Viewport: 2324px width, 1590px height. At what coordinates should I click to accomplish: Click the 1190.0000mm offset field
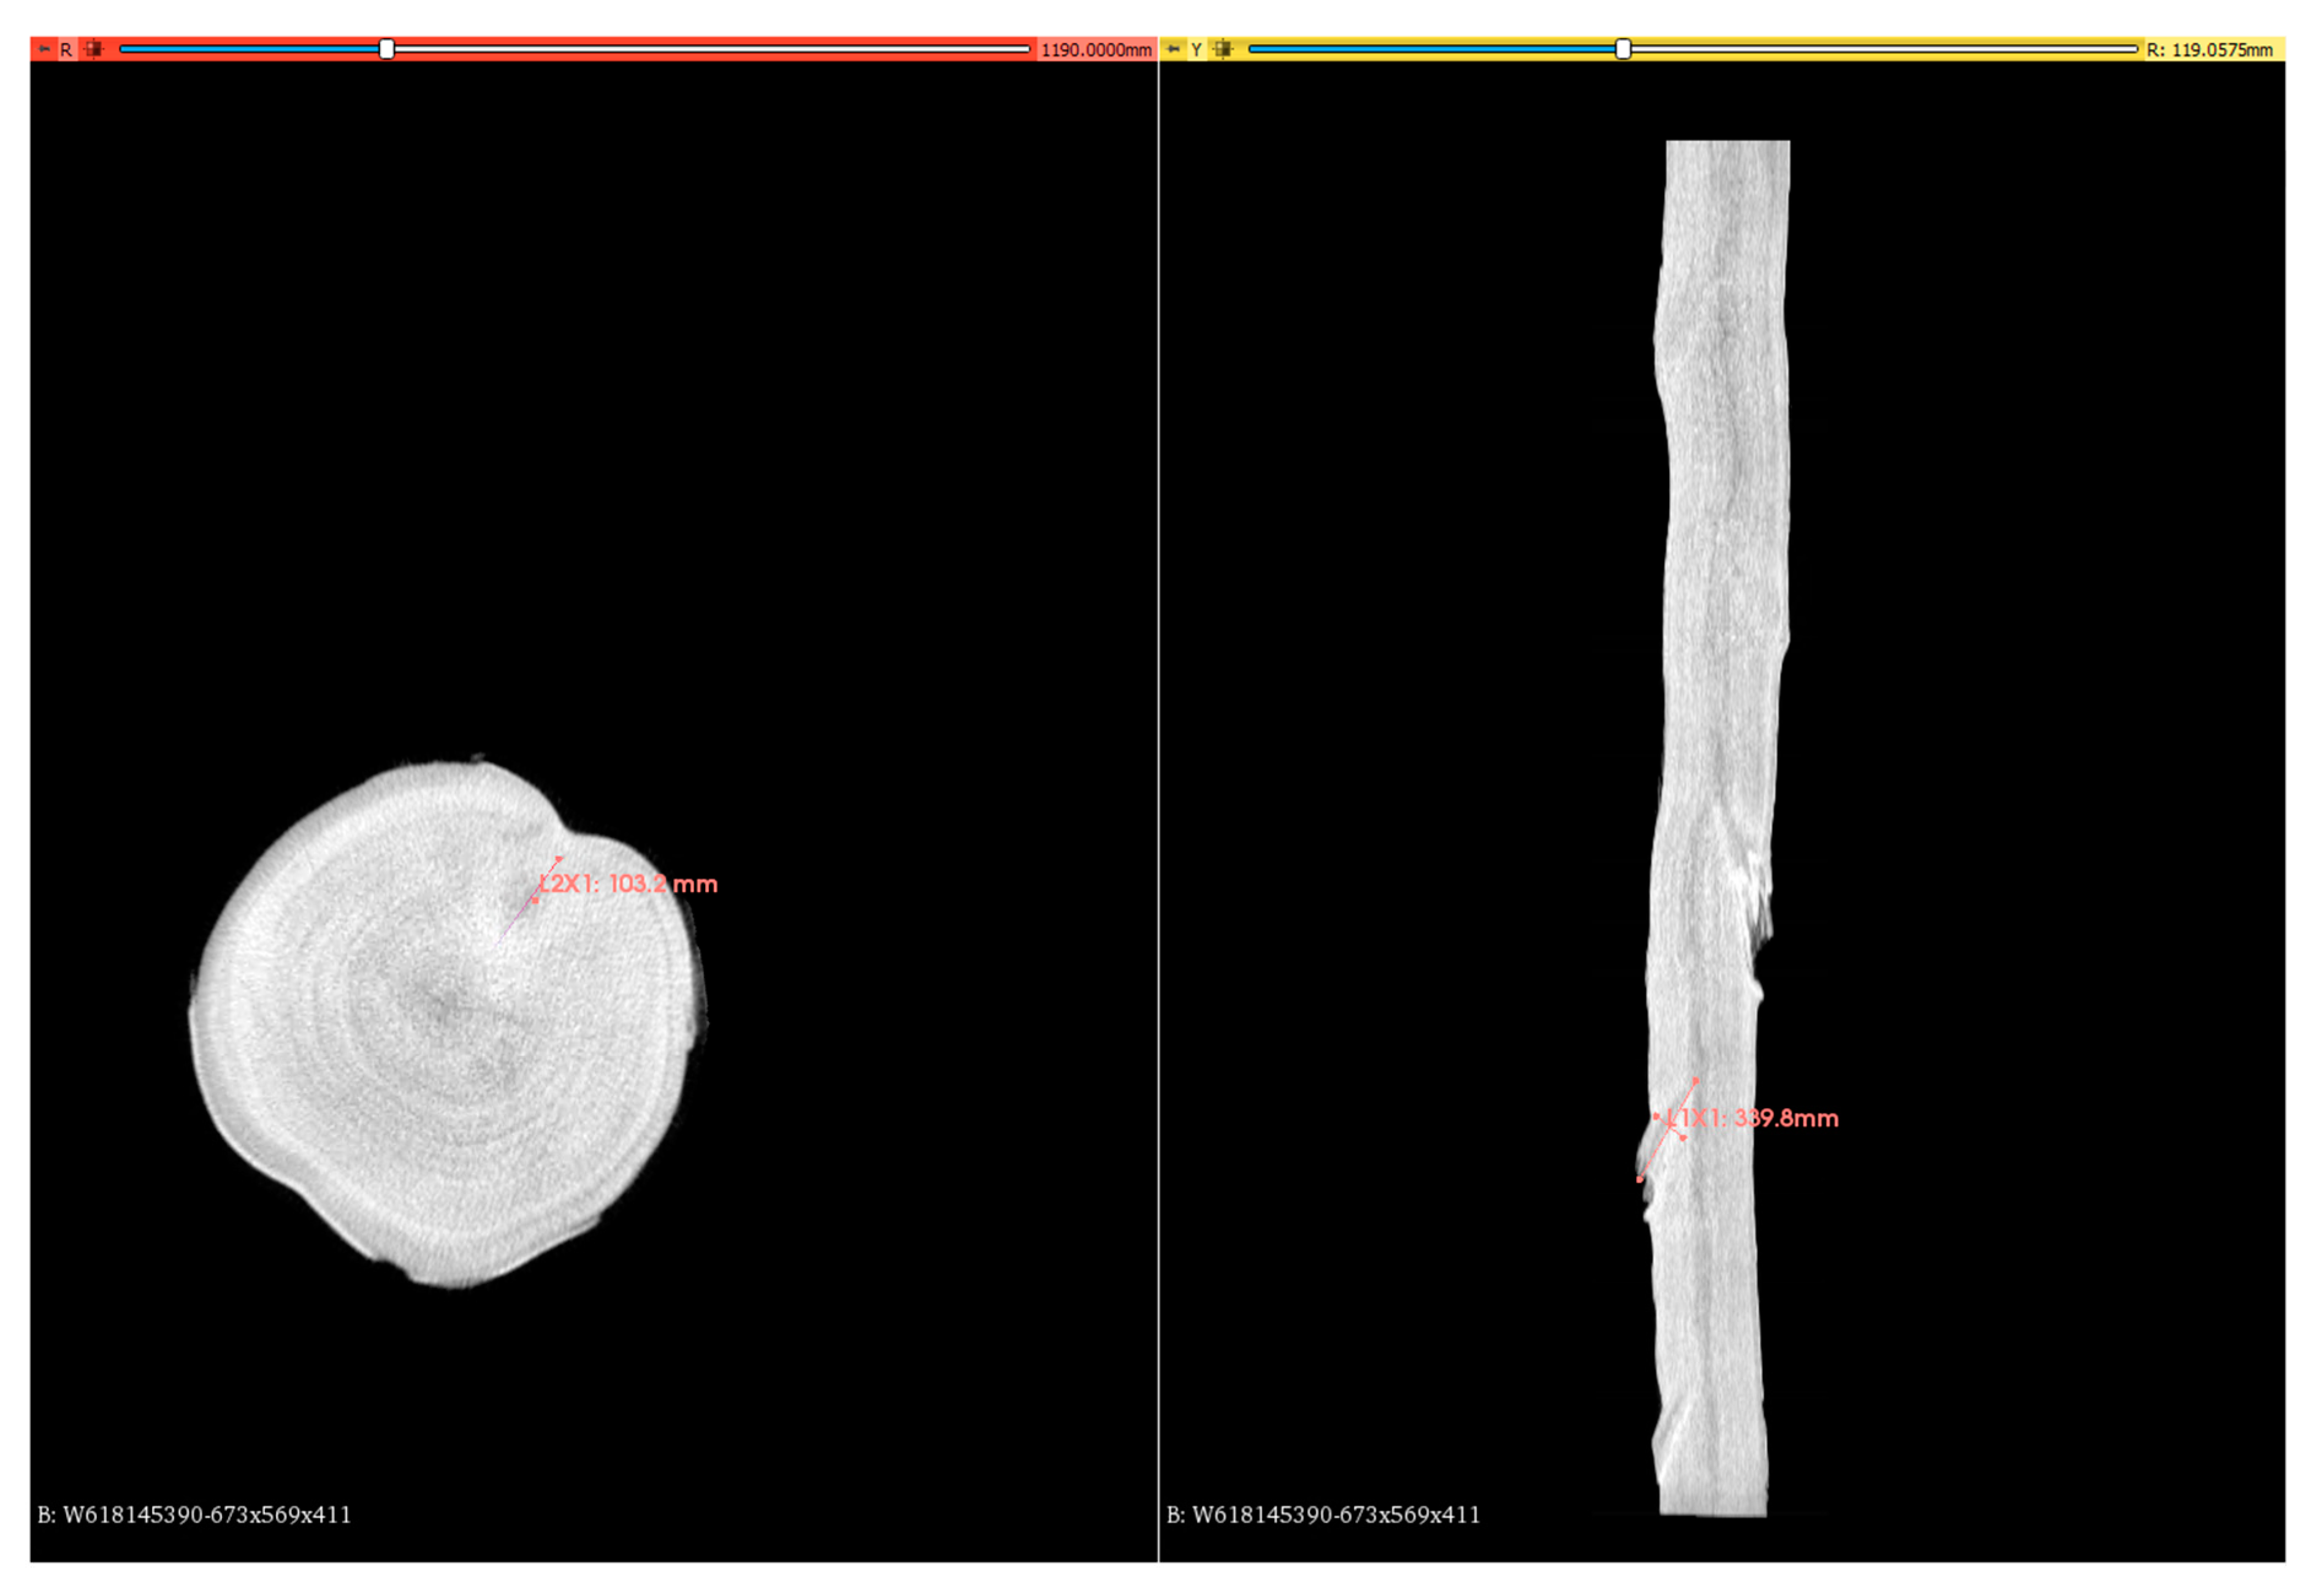1096,49
